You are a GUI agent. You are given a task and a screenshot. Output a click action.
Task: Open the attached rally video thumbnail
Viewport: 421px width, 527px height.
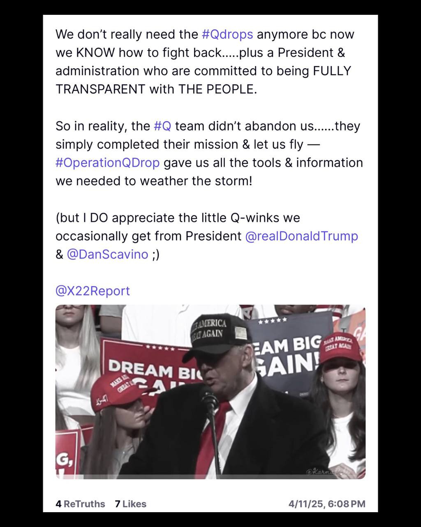pos(210,392)
